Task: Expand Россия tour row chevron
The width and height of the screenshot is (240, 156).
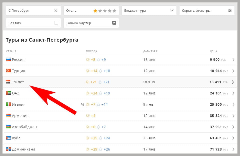Action: click(233, 60)
